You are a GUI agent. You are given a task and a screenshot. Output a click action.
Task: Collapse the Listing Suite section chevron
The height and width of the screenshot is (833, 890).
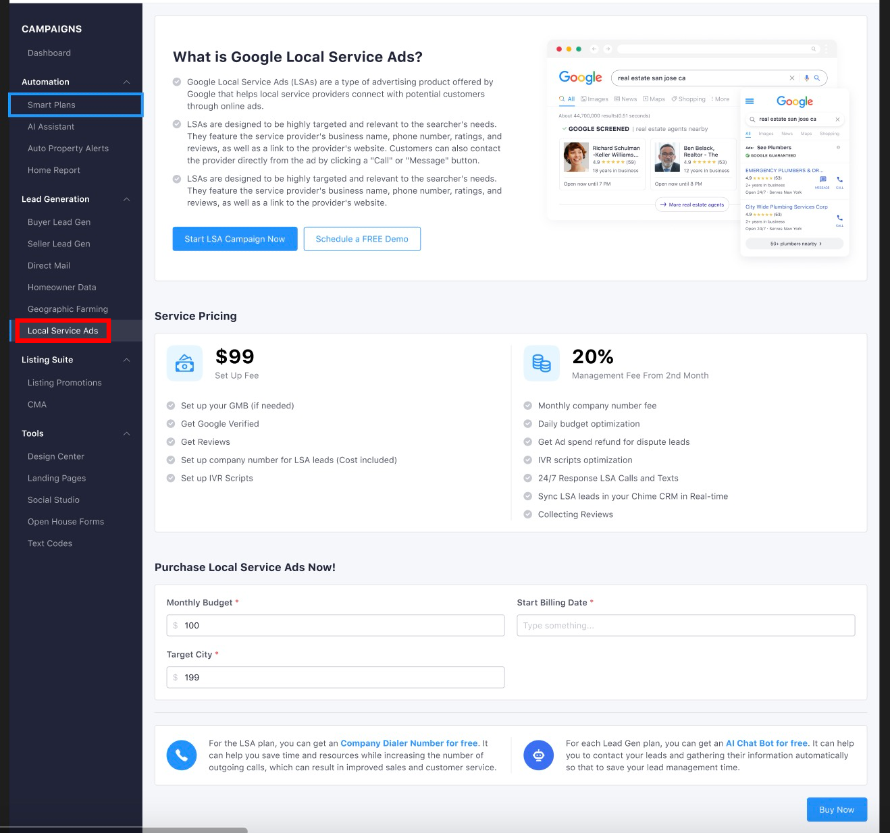pyautogui.click(x=126, y=360)
